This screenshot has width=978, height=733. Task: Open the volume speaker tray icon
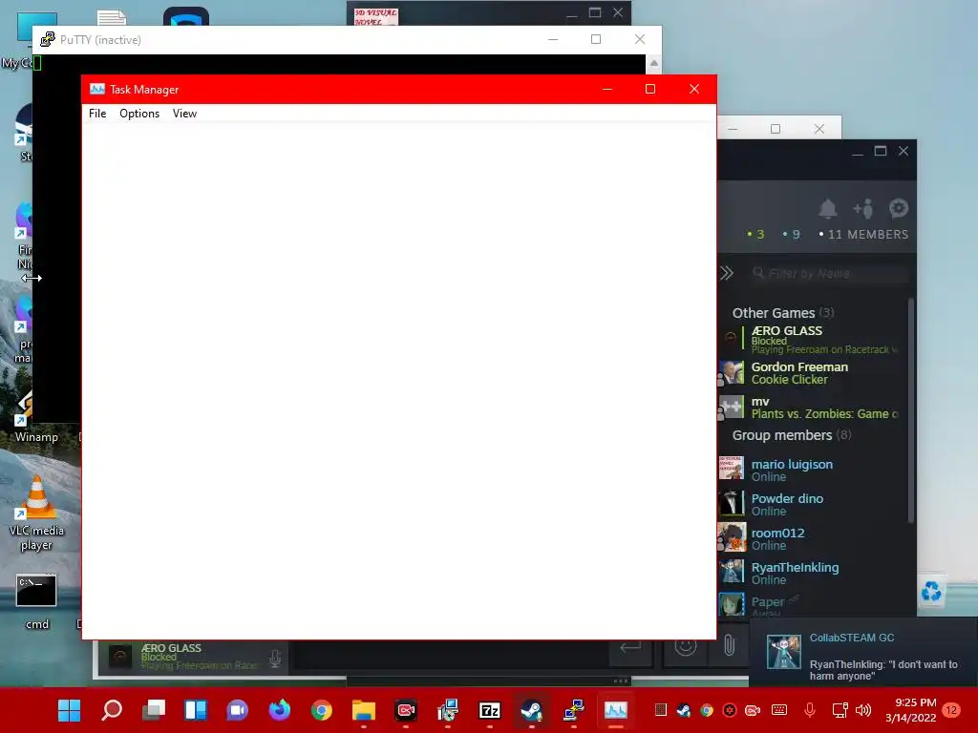pyautogui.click(x=863, y=710)
